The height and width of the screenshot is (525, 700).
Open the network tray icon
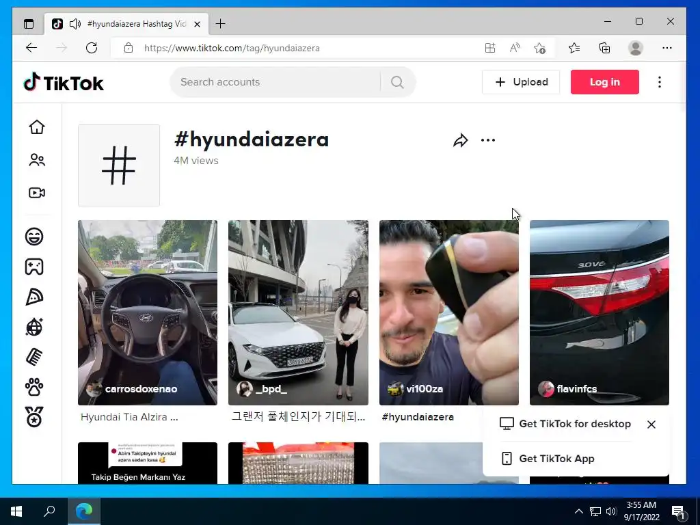click(595, 511)
